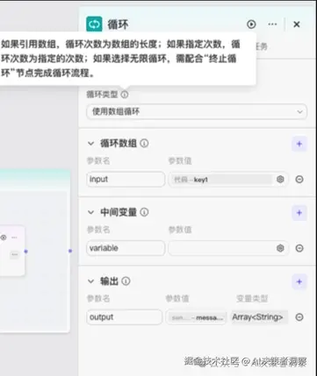
Task: Edit the output parameter name field
Action: (124, 317)
